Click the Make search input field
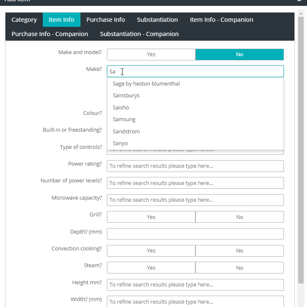 [x=195, y=71]
